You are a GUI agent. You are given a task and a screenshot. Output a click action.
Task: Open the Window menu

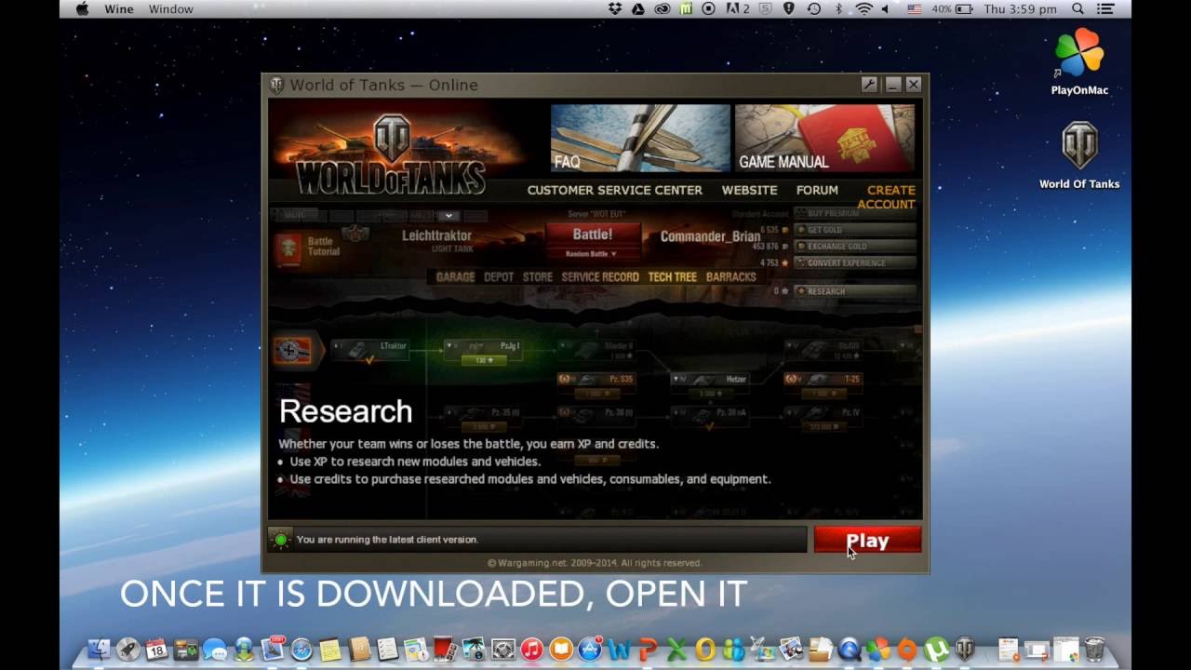171,9
